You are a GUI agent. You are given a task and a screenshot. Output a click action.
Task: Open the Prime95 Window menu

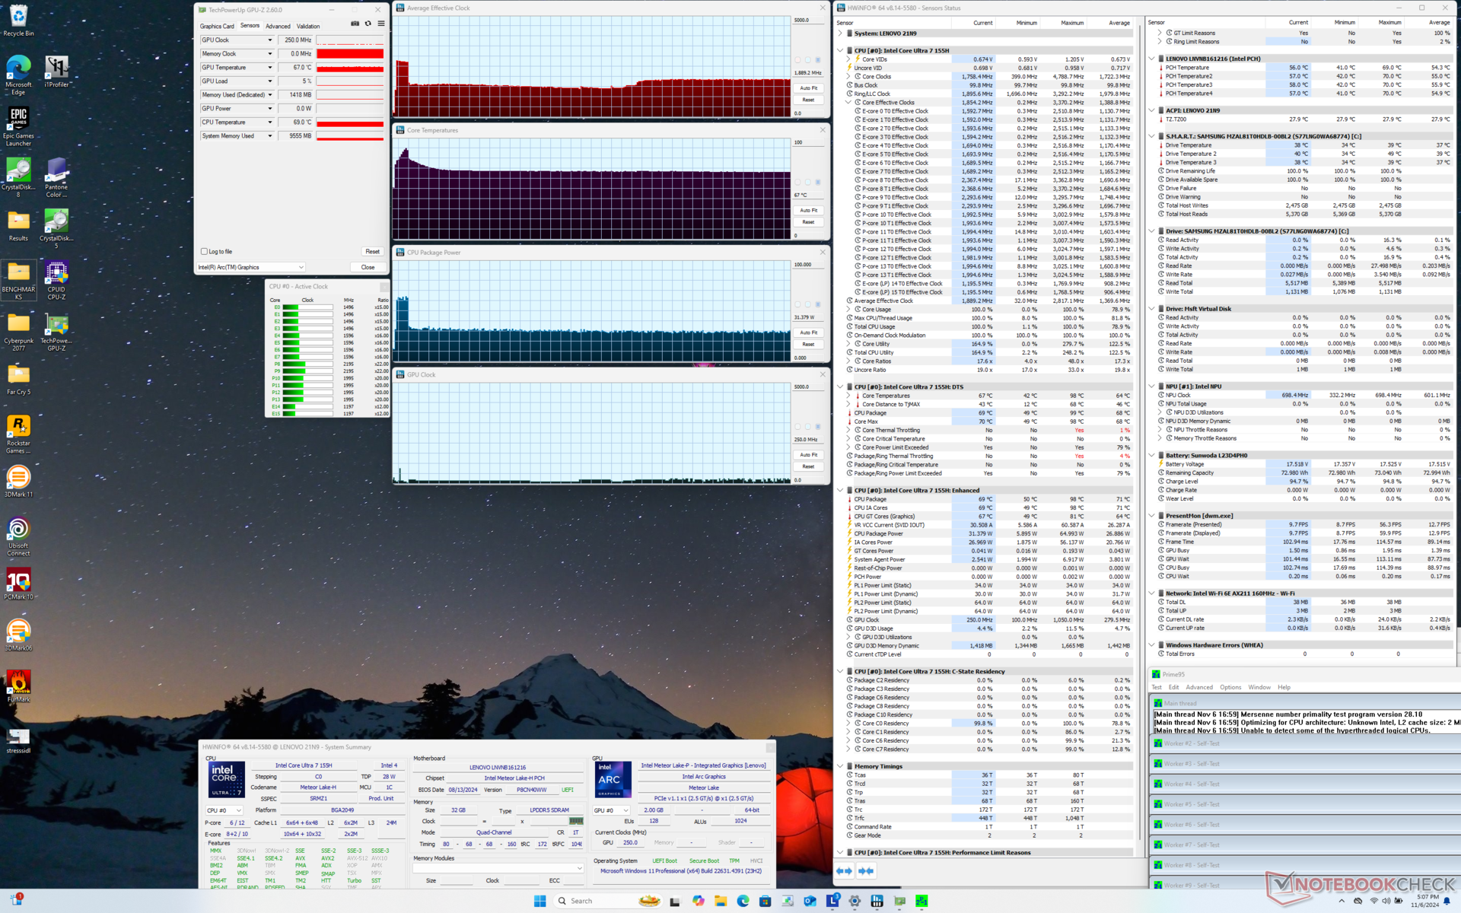coord(1259,687)
